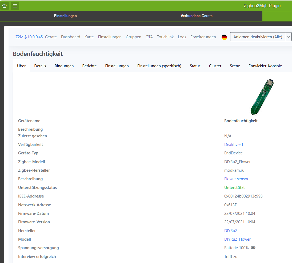Image resolution: width=292 pixels, height=263 pixels.
Task: Click the Unterstützungsstatus label
Action: [x=37, y=188]
